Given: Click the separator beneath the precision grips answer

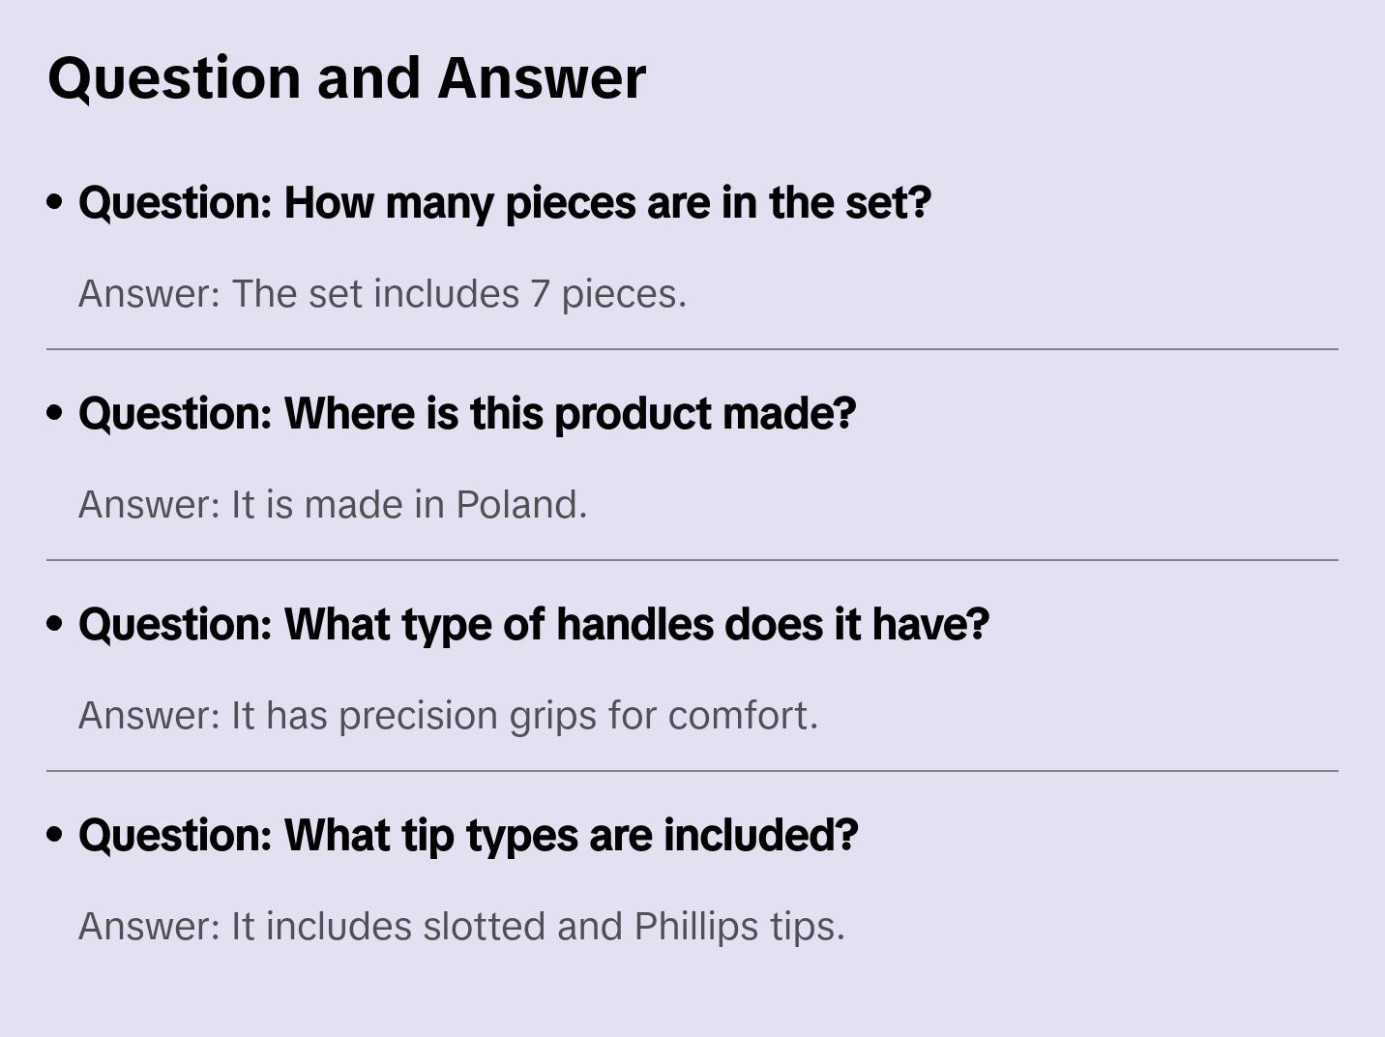Looking at the screenshot, I should pyautogui.click(x=692, y=771).
